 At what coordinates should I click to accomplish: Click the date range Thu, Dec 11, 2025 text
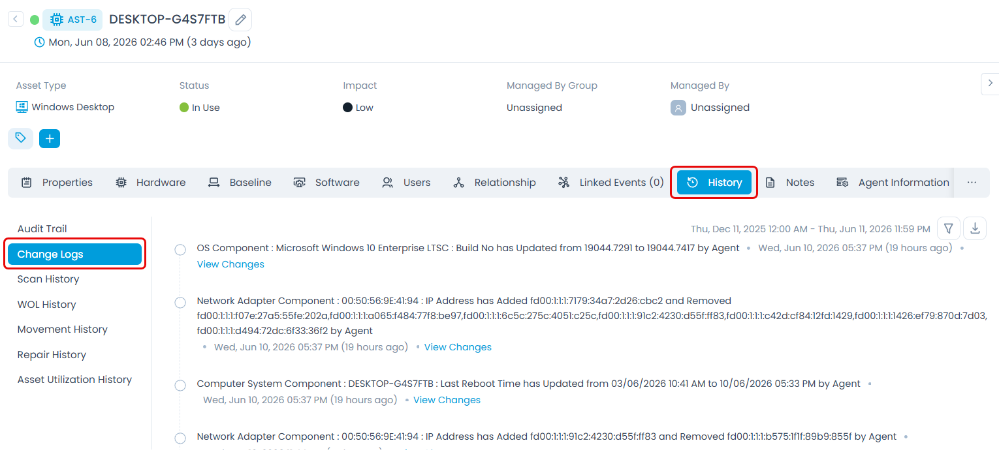[810, 229]
